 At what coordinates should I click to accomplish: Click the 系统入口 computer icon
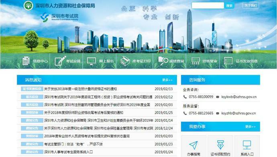pyautogui.click(x=247, y=145)
